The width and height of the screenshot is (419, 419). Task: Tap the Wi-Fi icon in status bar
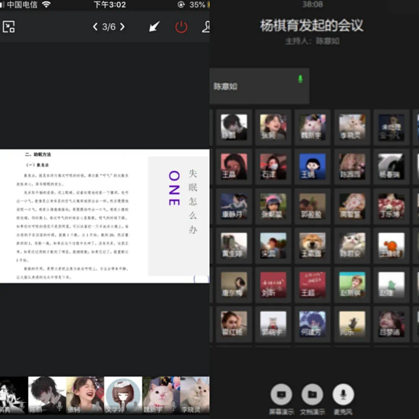46,5
